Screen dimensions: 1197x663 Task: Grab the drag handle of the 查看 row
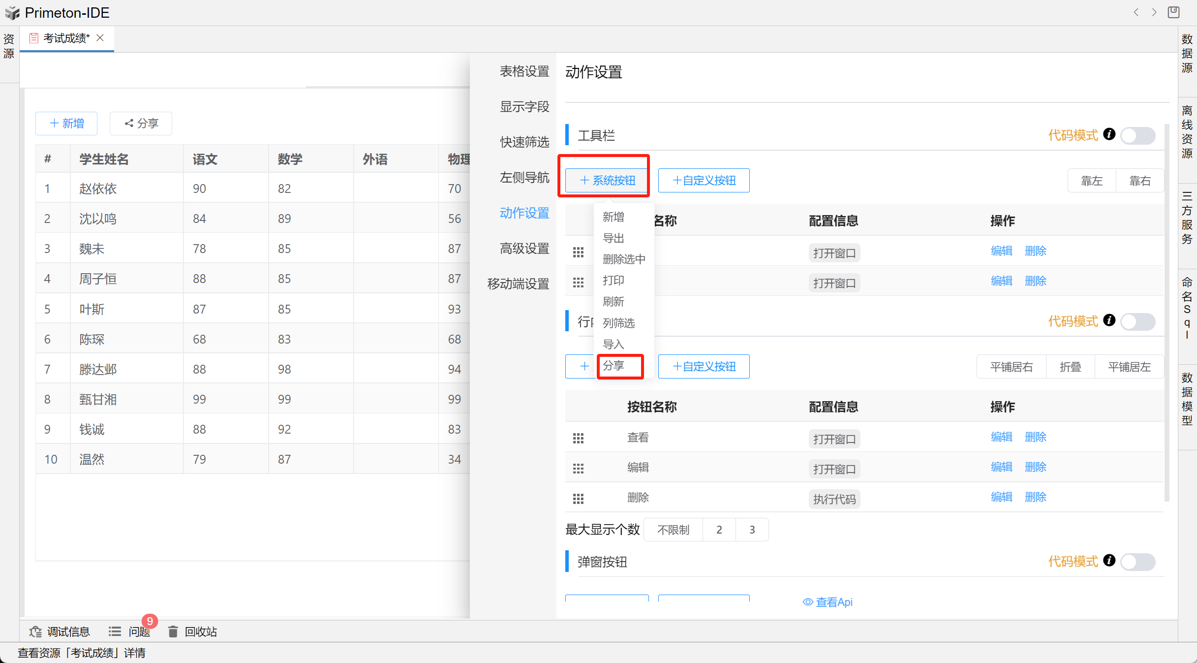point(578,438)
